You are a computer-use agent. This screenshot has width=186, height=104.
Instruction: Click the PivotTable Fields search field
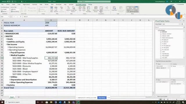[169, 27]
